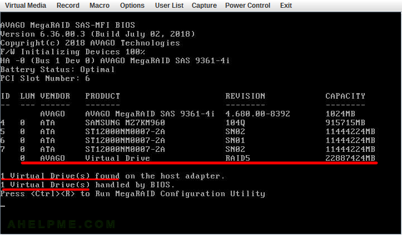402x235 pixels.
Task: Open the Options menu
Action: [132, 6]
